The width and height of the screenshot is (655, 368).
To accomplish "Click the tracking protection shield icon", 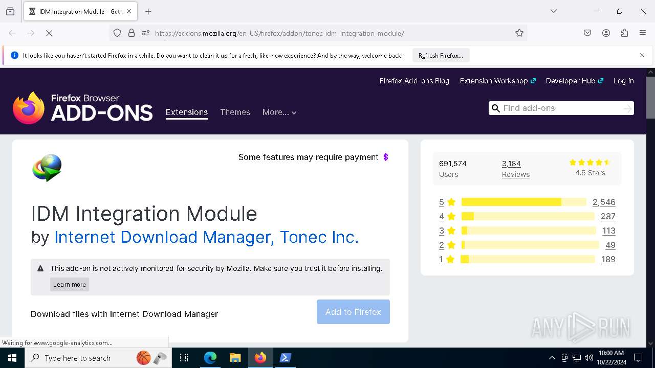I will pyautogui.click(x=117, y=33).
